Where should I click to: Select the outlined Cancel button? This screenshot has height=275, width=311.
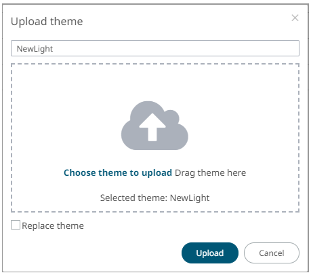[x=272, y=253]
